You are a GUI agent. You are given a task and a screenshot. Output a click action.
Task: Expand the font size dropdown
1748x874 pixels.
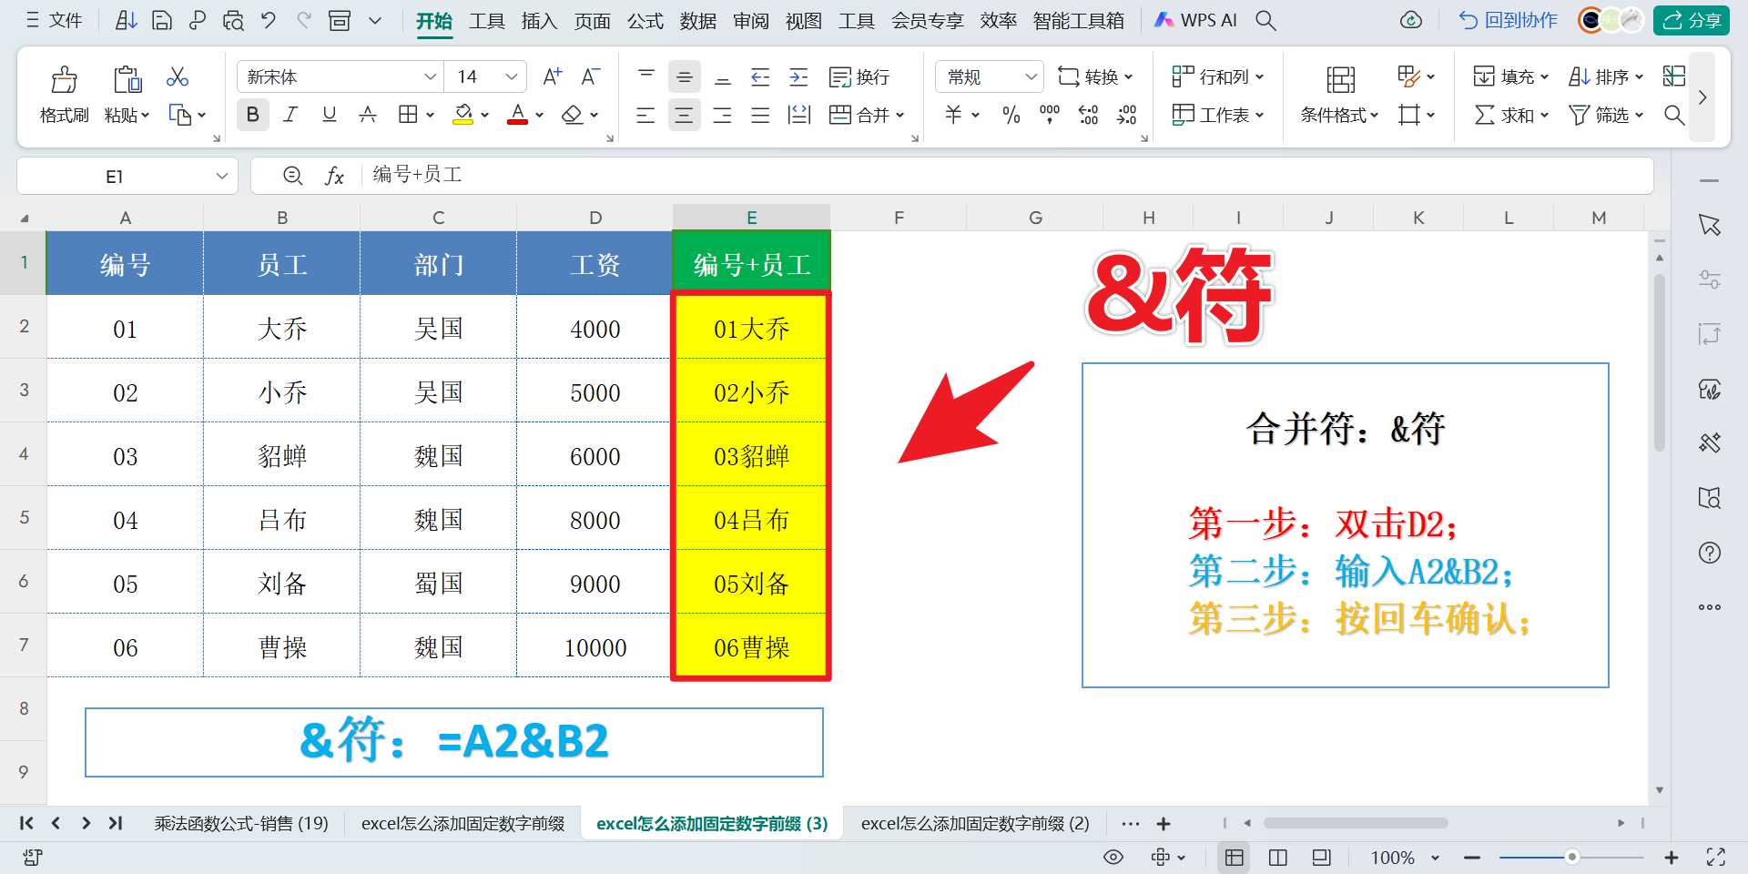[511, 76]
